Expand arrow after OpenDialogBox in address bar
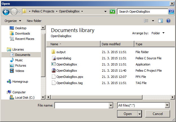176x122 pixels. [82, 12]
